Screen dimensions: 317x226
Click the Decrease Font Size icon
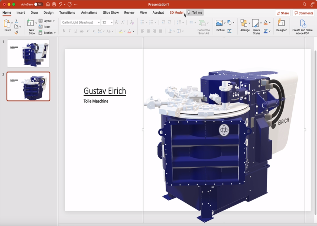click(x=123, y=22)
